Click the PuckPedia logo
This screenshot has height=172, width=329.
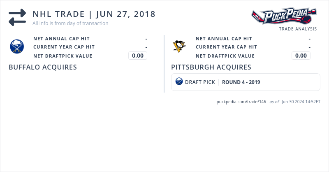click(284, 16)
